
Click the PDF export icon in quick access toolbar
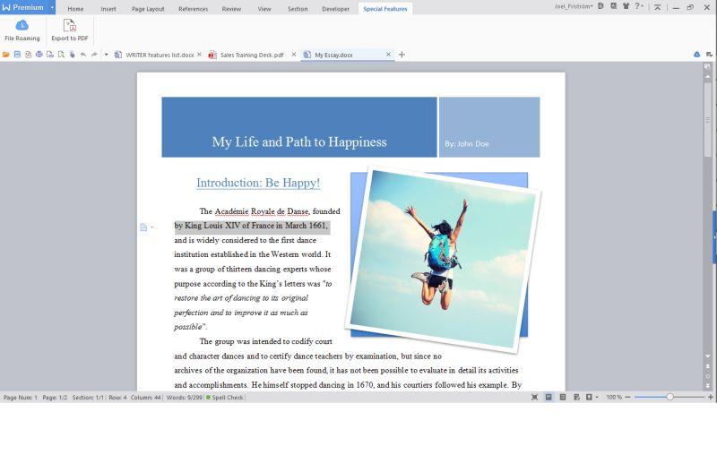click(x=28, y=55)
